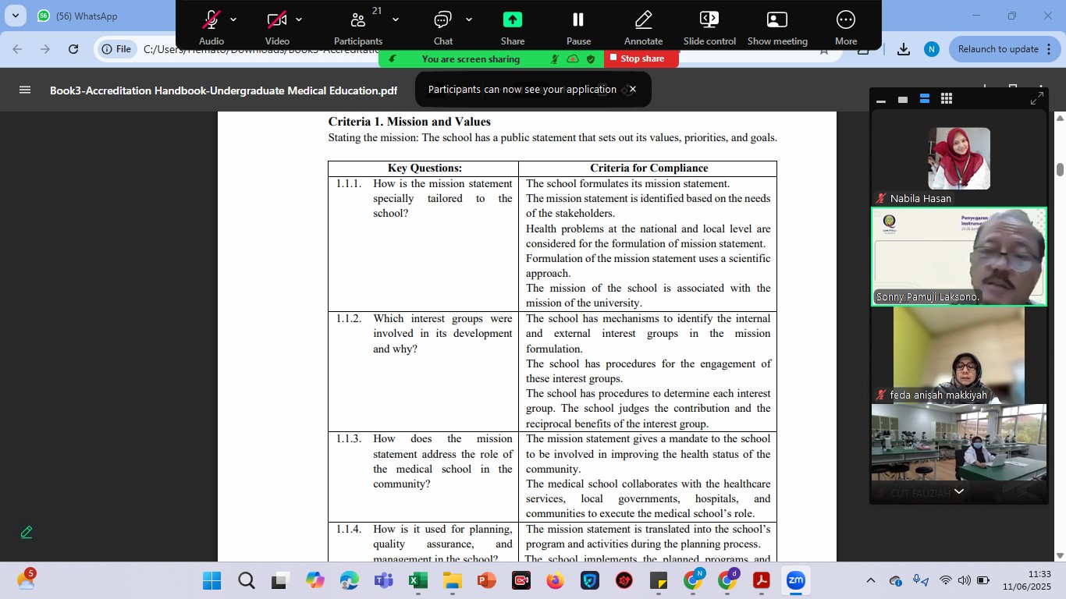The width and height of the screenshot is (1066, 599).
Task: Open Task View on taskbar
Action: pos(280,581)
